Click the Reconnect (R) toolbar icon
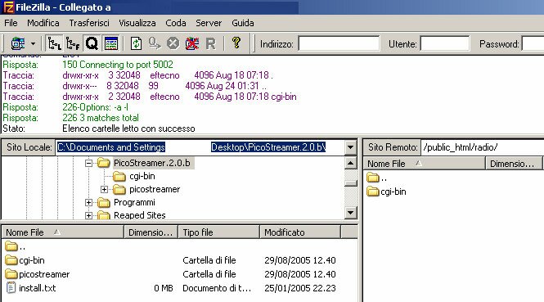The height and width of the screenshot is (302, 544). coord(210,43)
